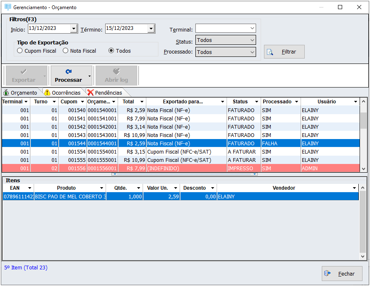Switch to the Pendências tab

pos(108,93)
